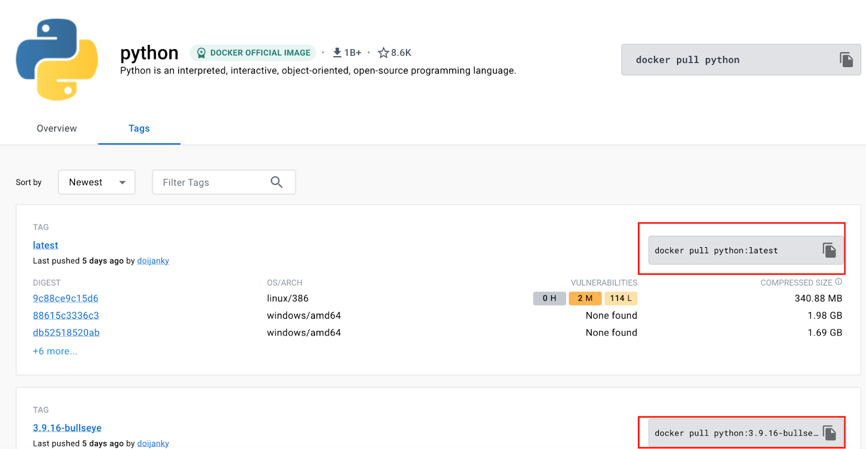Viewport: 866px width, 449px height.
Task: Click the star rating icon
Action: (x=383, y=52)
